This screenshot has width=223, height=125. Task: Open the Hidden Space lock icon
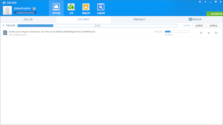pos(86,7)
